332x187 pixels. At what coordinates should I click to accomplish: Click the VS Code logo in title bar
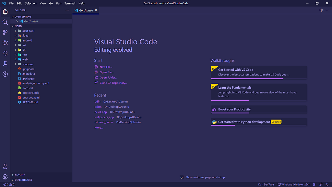4,3
